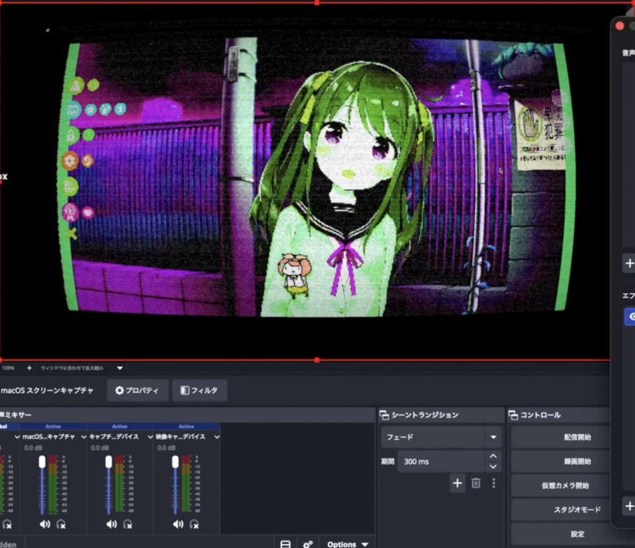This screenshot has height=548, width=635.
Task: Click the mixer layout toggle icon
Action: click(x=285, y=544)
